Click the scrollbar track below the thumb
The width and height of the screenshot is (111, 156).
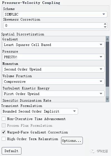107,92
